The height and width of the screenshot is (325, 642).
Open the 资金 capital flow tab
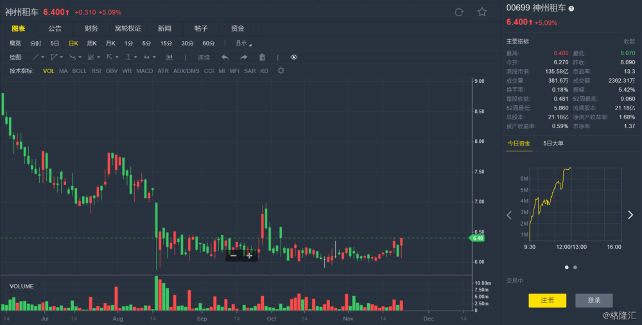click(238, 28)
